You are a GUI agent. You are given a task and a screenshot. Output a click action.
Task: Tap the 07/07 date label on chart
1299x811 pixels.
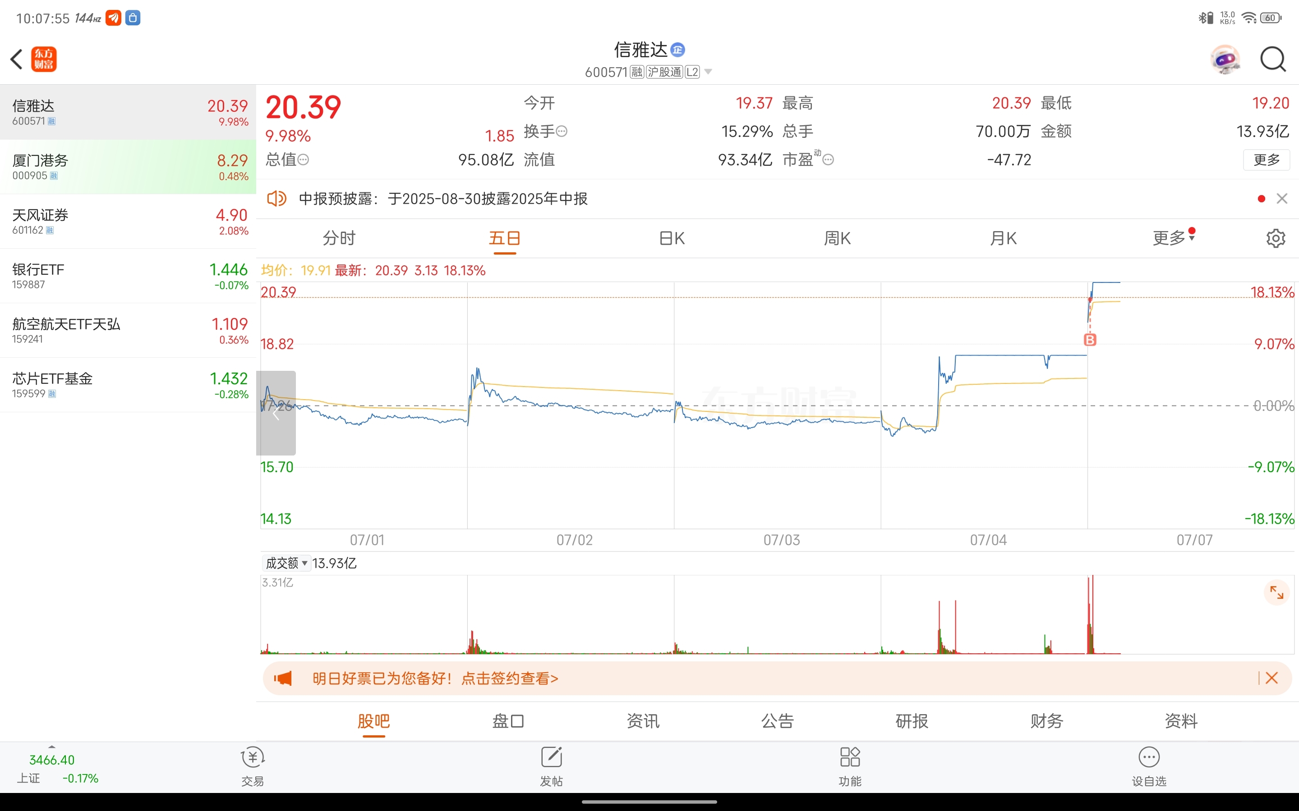click(x=1194, y=540)
